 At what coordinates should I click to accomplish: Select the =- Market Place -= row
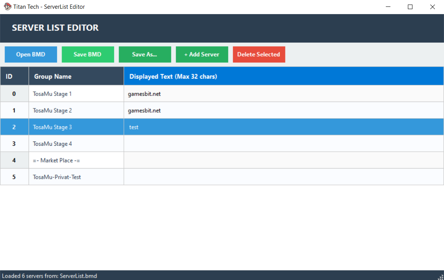click(76, 161)
